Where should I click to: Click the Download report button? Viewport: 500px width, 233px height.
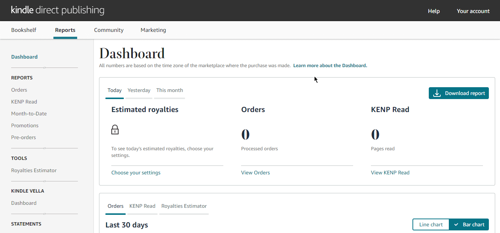pyautogui.click(x=459, y=93)
